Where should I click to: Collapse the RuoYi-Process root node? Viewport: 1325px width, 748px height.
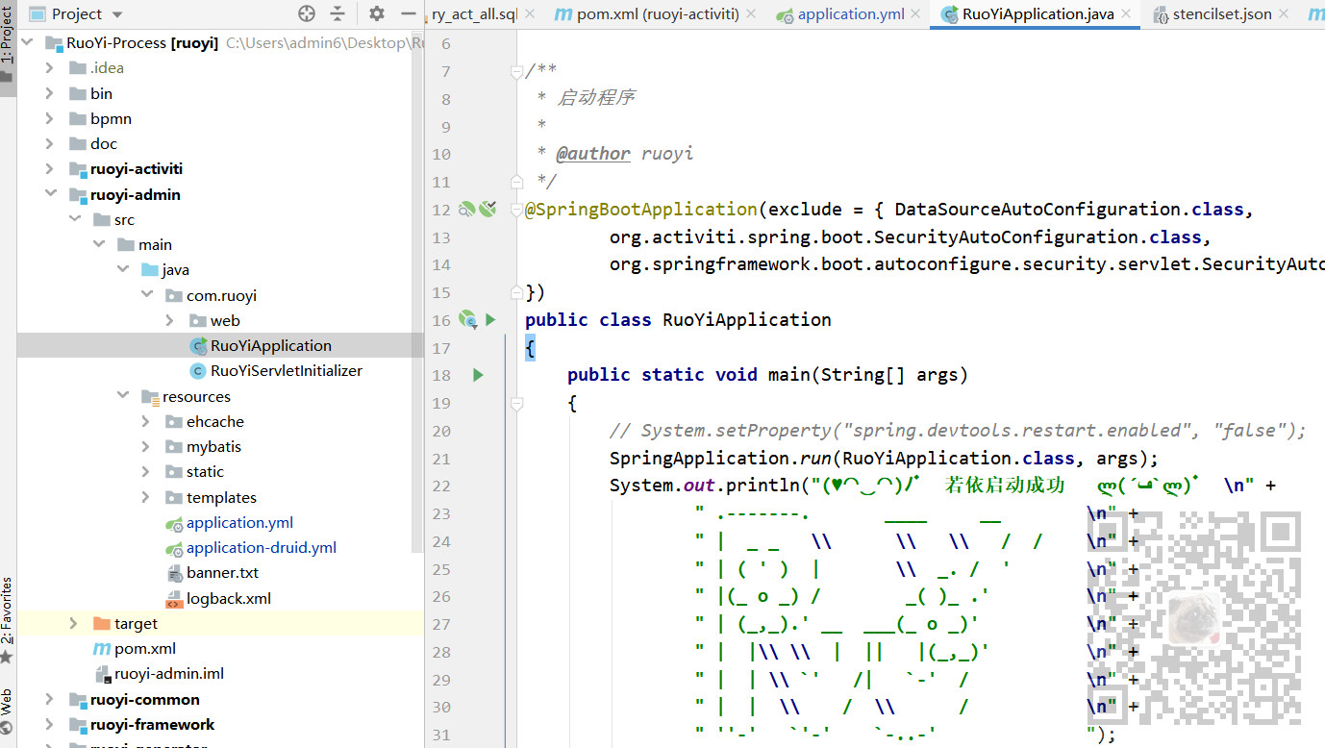point(25,43)
